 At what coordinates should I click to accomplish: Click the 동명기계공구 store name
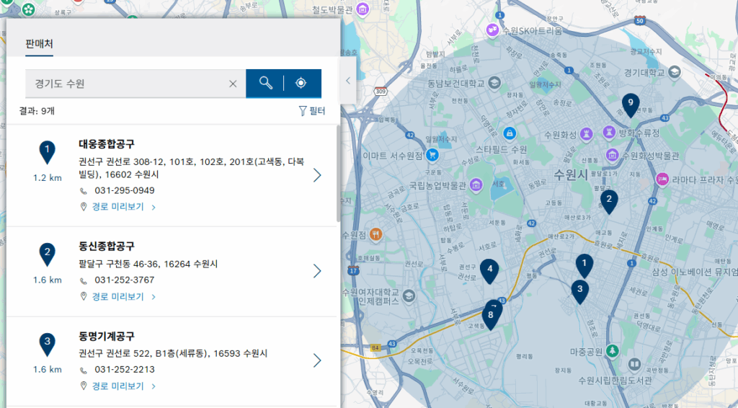click(107, 336)
